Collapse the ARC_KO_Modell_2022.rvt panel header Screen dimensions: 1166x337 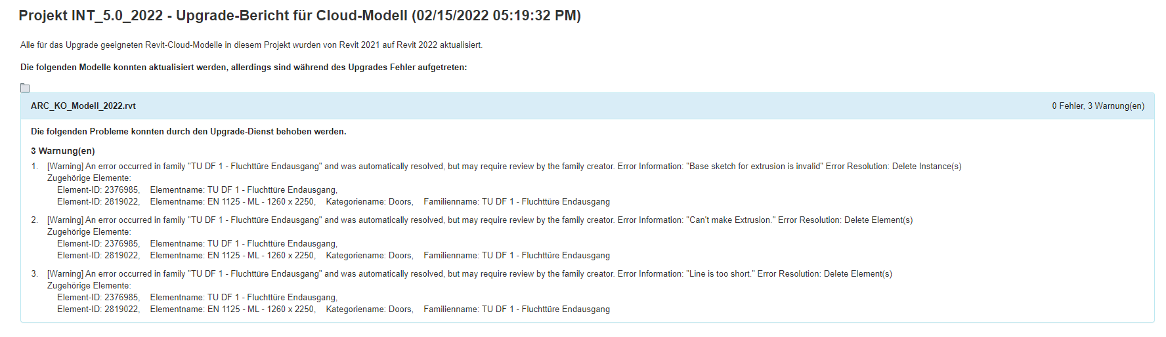tap(83, 106)
